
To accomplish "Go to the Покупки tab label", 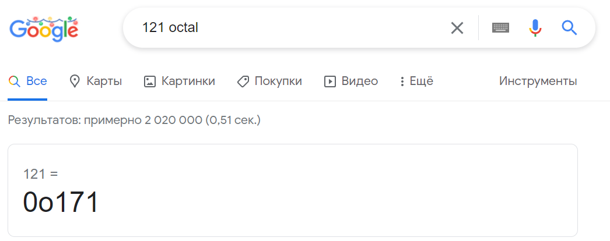I will point(278,81).
